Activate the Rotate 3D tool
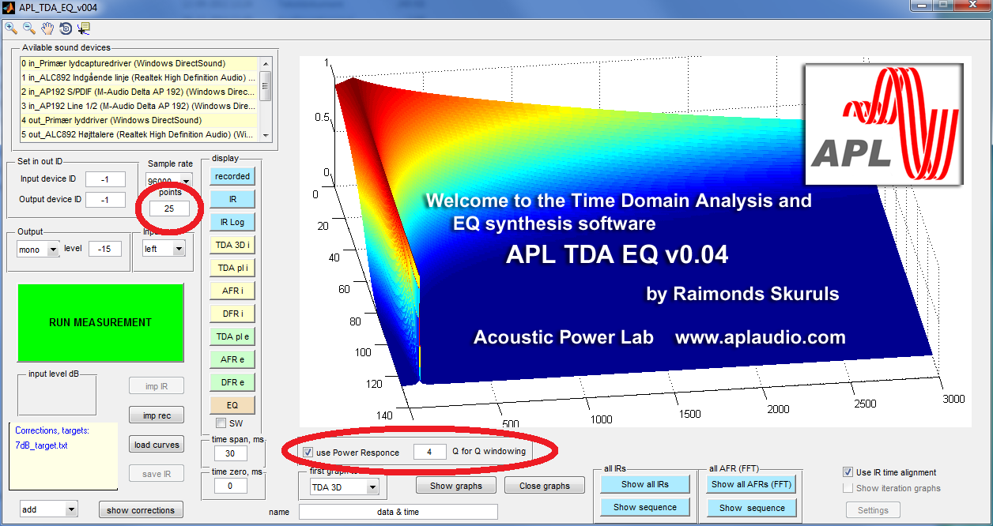 [x=66, y=28]
